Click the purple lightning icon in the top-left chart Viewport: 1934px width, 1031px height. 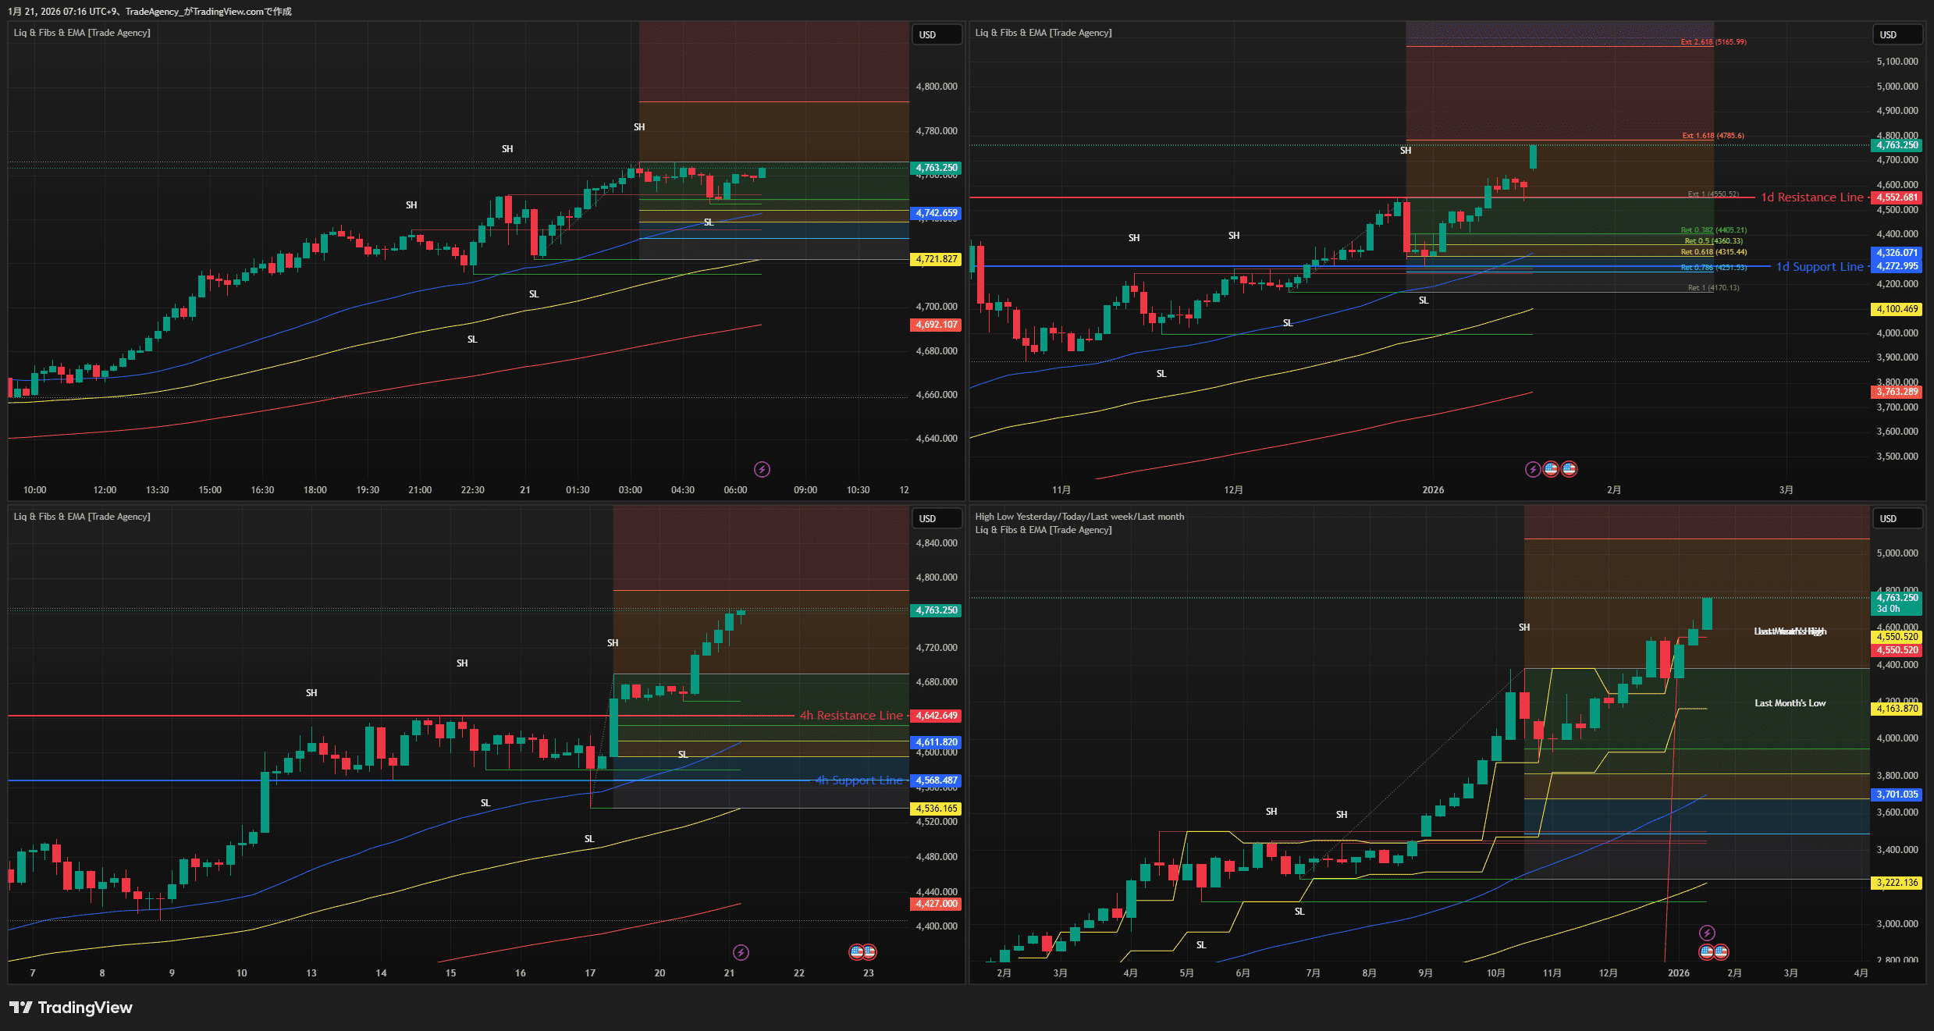(762, 469)
